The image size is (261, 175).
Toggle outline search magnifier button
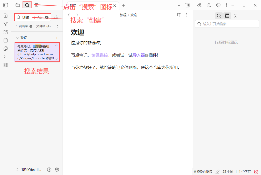coord(219,16)
